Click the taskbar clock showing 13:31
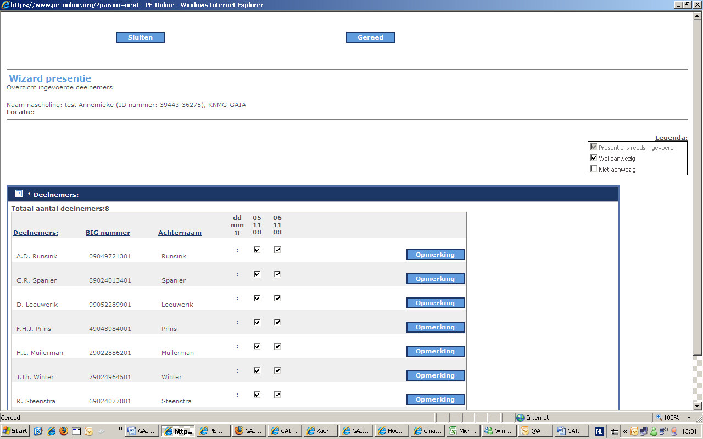The width and height of the screenshot is (703, 439). [x=689, y=431]
